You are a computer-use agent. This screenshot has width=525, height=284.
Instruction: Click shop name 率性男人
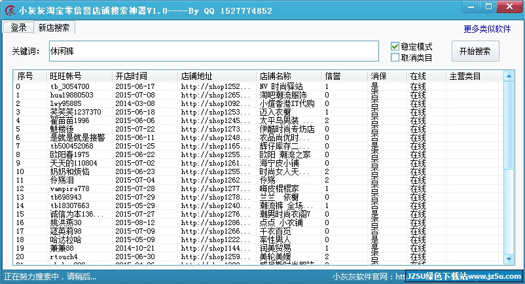pyautogui.click(x=275, y=240)
